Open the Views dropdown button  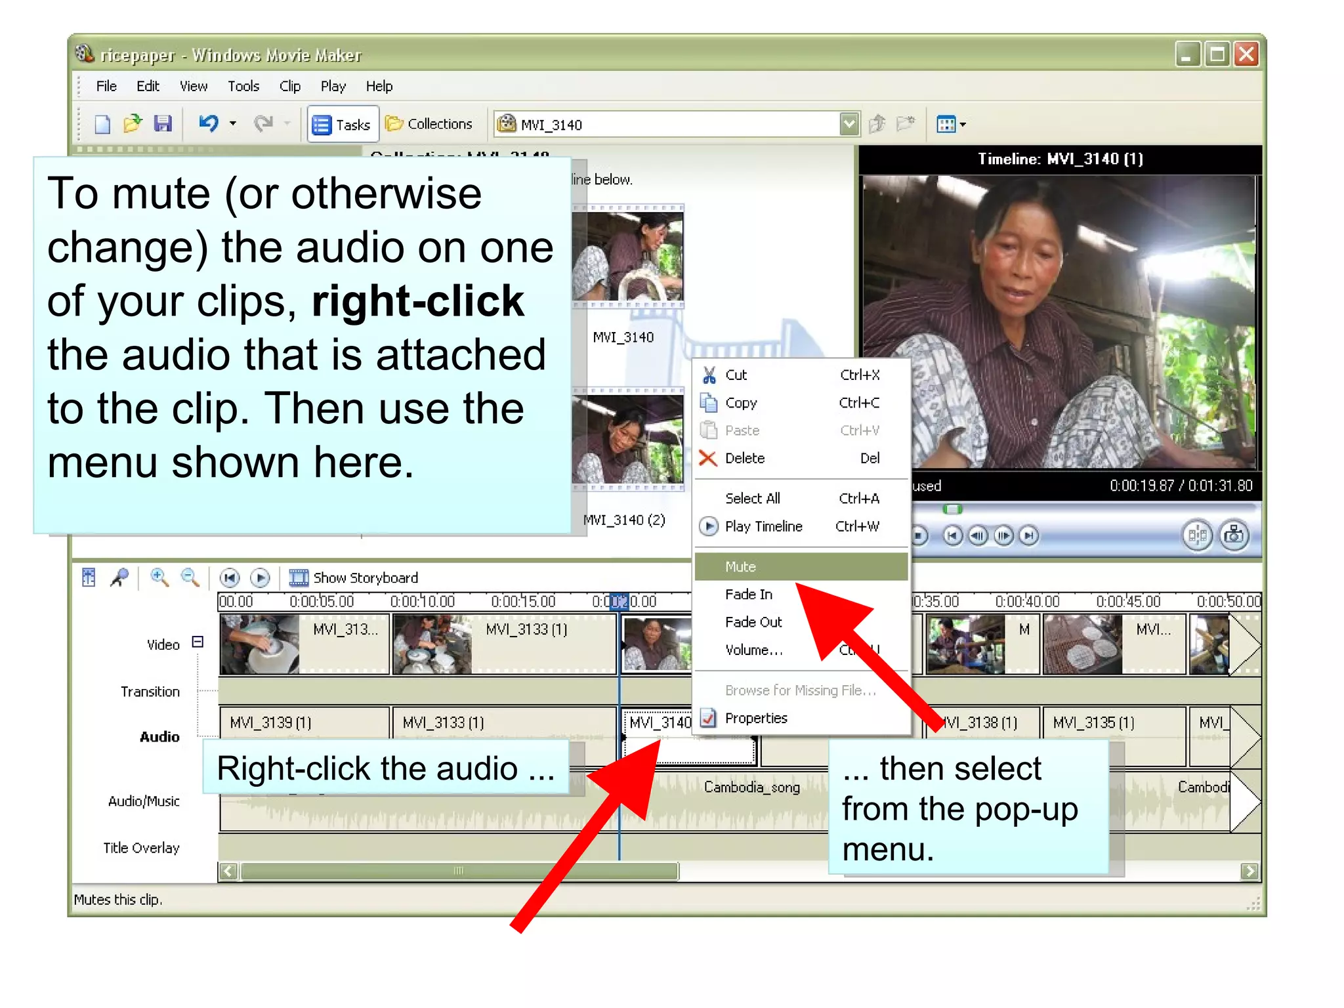coord(951,124)
